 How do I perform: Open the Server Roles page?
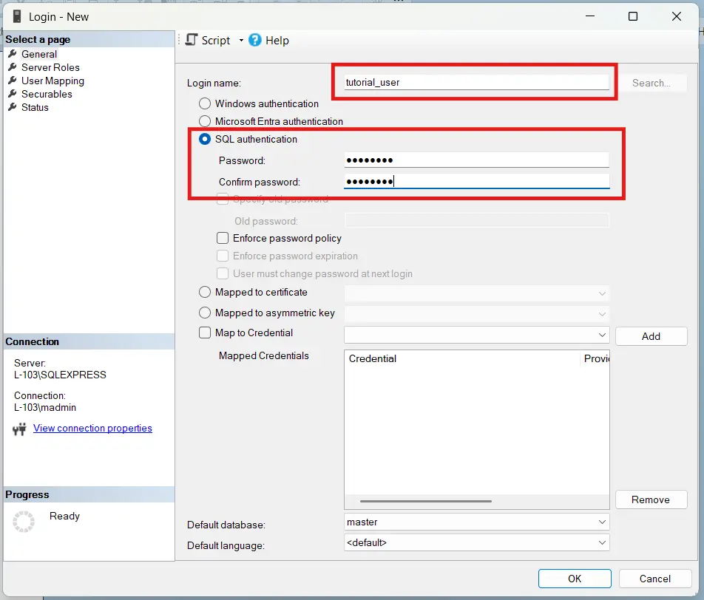coord(50,67)
